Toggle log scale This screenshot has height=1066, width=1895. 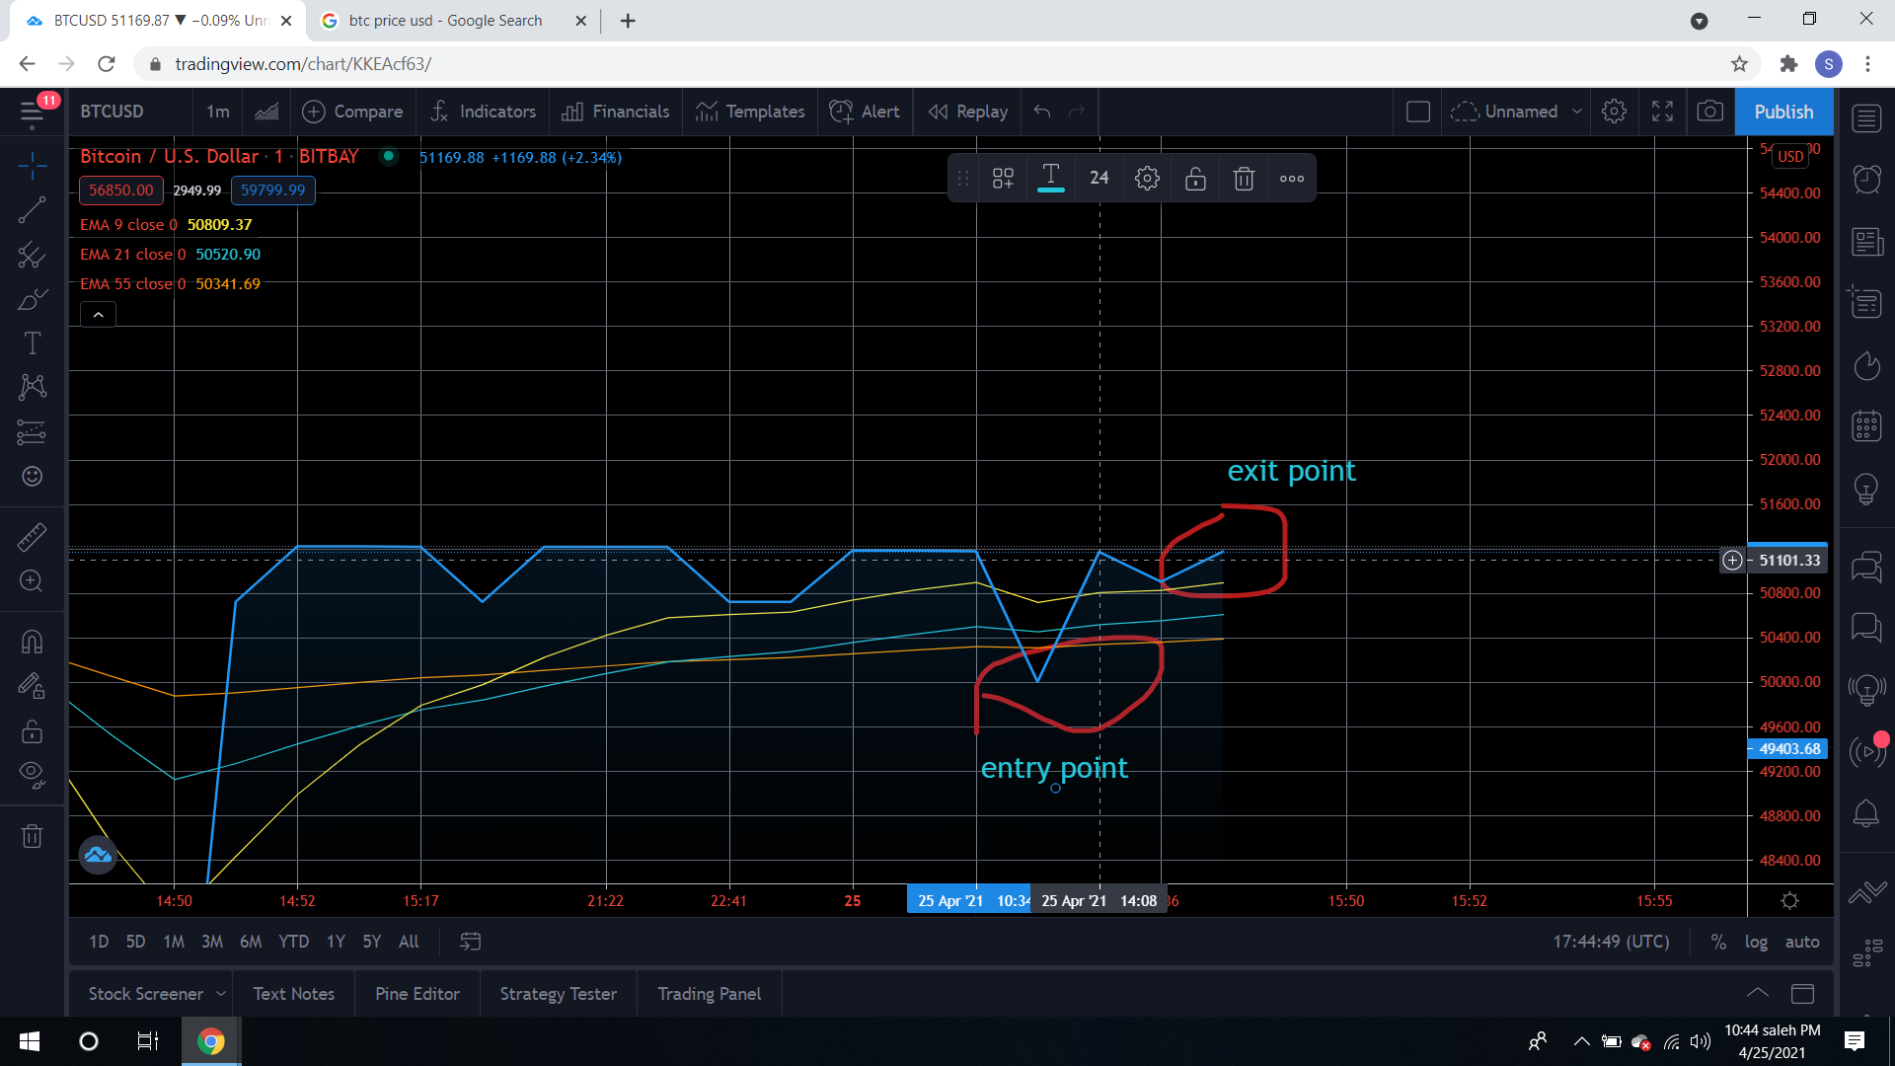(x=1756, y=942)
